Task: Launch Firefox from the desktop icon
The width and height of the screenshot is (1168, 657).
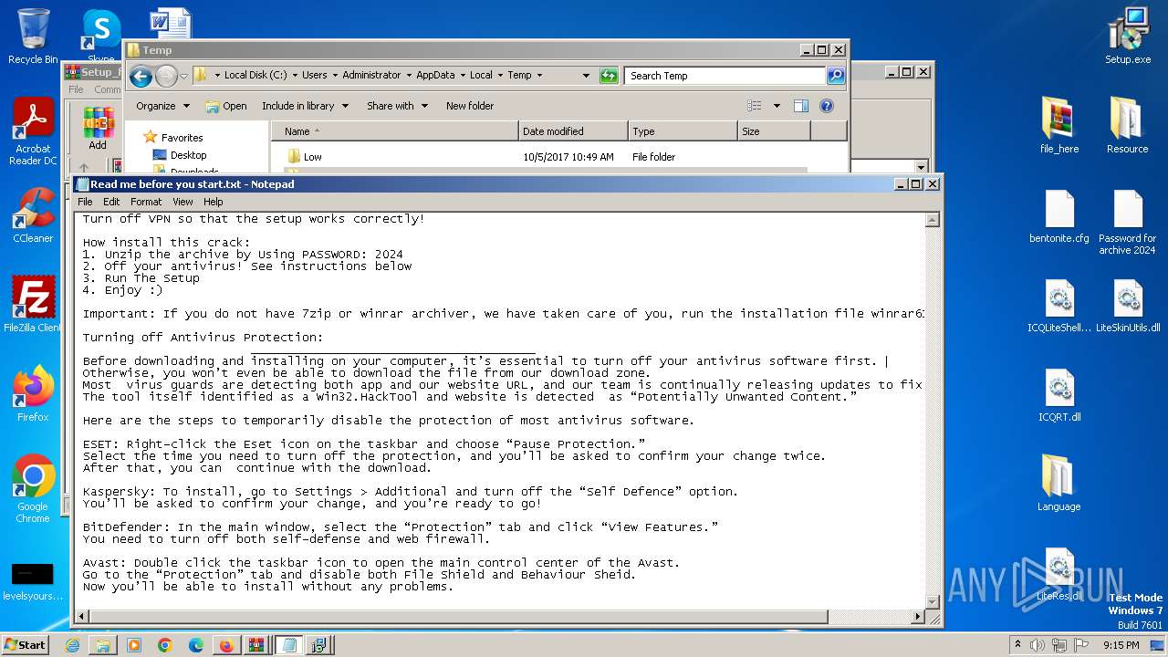Action: (33, 394)
